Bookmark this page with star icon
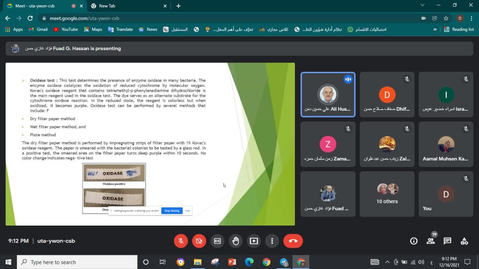479x269 pixels. coord(446,18)
